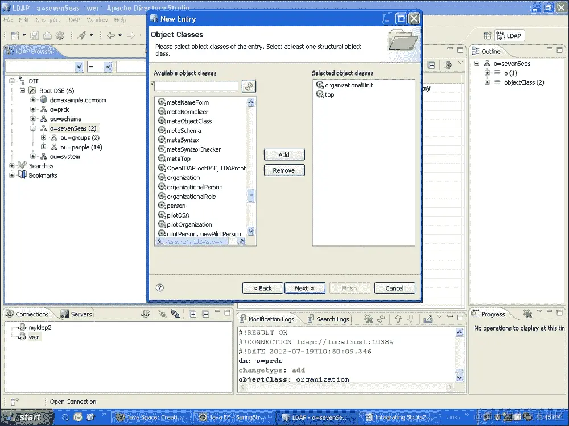Open the Help menu
569x426 pixels.
click(120, 20)
